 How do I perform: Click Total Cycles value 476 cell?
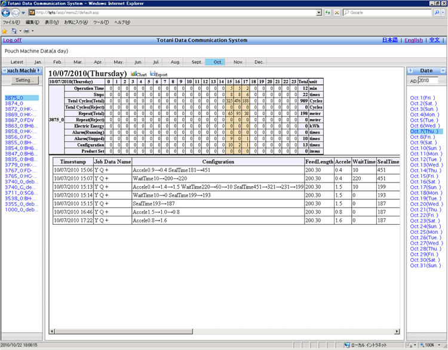click(237, 101)
